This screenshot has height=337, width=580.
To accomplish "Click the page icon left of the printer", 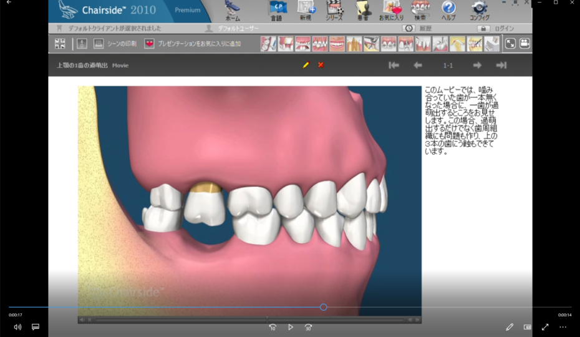I will tap(82, 44).
